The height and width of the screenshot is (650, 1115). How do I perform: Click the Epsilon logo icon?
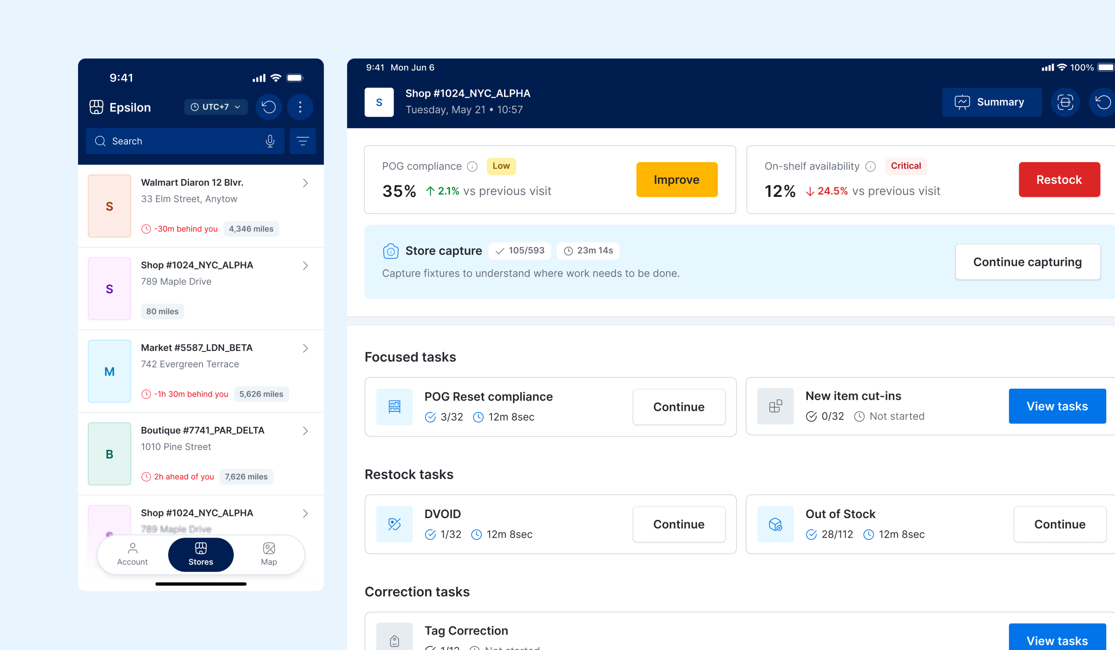(x=96, y=107)
